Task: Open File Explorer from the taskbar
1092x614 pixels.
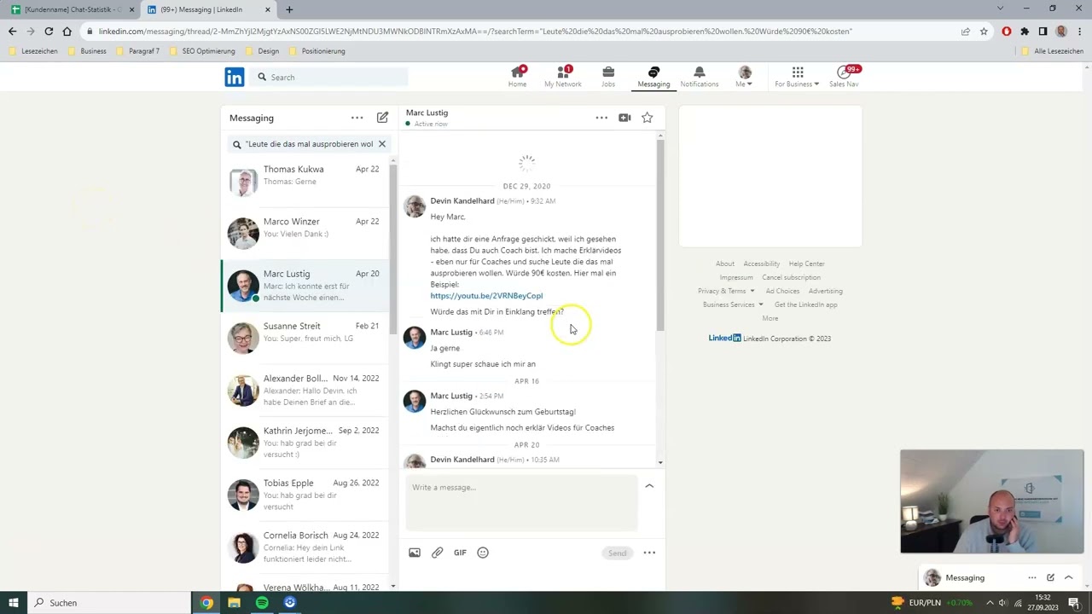Action: (234, 603)
